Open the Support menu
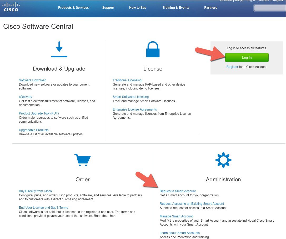 click(x=108, y=8)
